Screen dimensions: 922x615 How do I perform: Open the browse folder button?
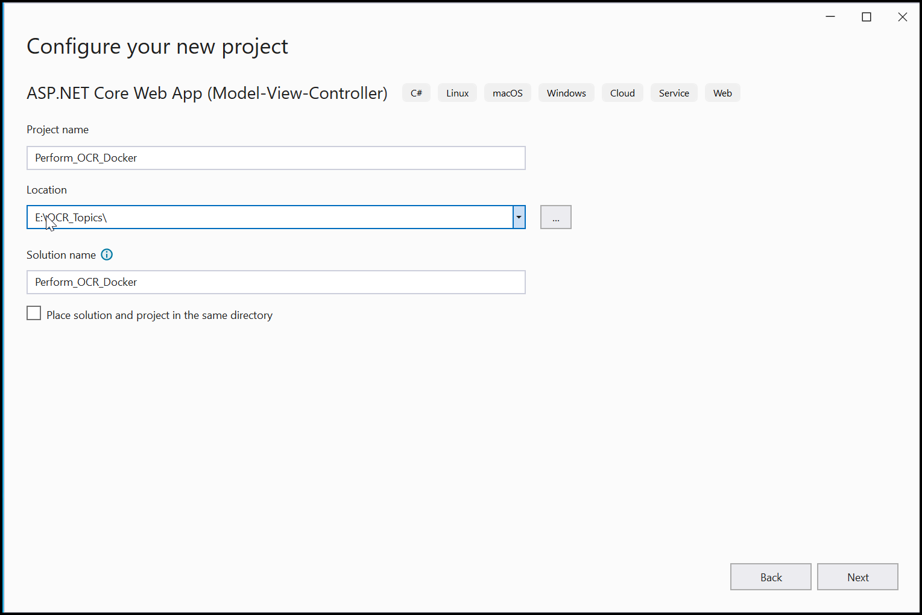tap(555, 217)
